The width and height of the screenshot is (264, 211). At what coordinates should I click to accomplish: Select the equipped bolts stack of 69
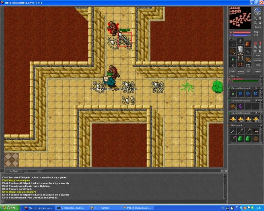pos(248,59)
